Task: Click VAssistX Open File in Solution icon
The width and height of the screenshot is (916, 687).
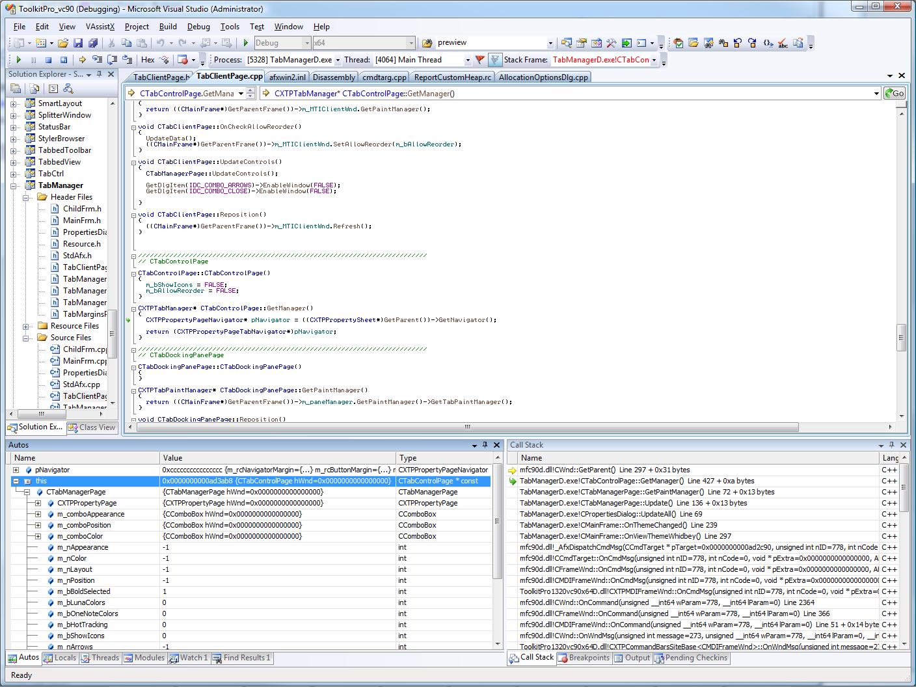Action: [x=693, y=43]
